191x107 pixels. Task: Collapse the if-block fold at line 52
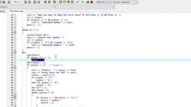click(15, 97)
